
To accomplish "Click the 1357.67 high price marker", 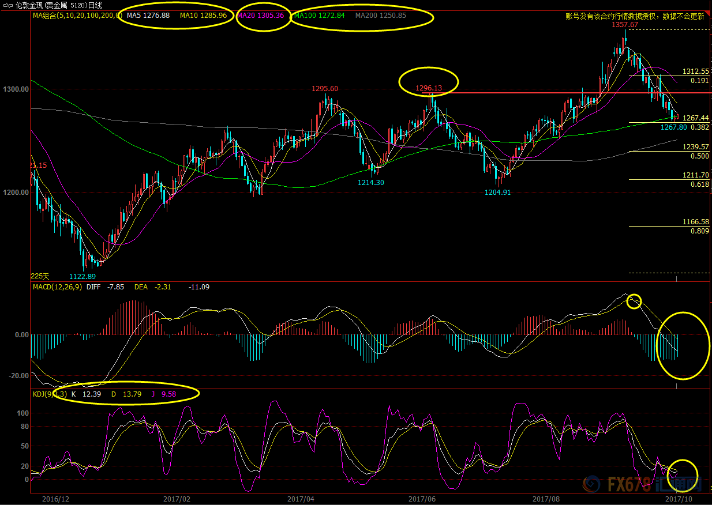I will pyautogui.click(x=624, y=25).
